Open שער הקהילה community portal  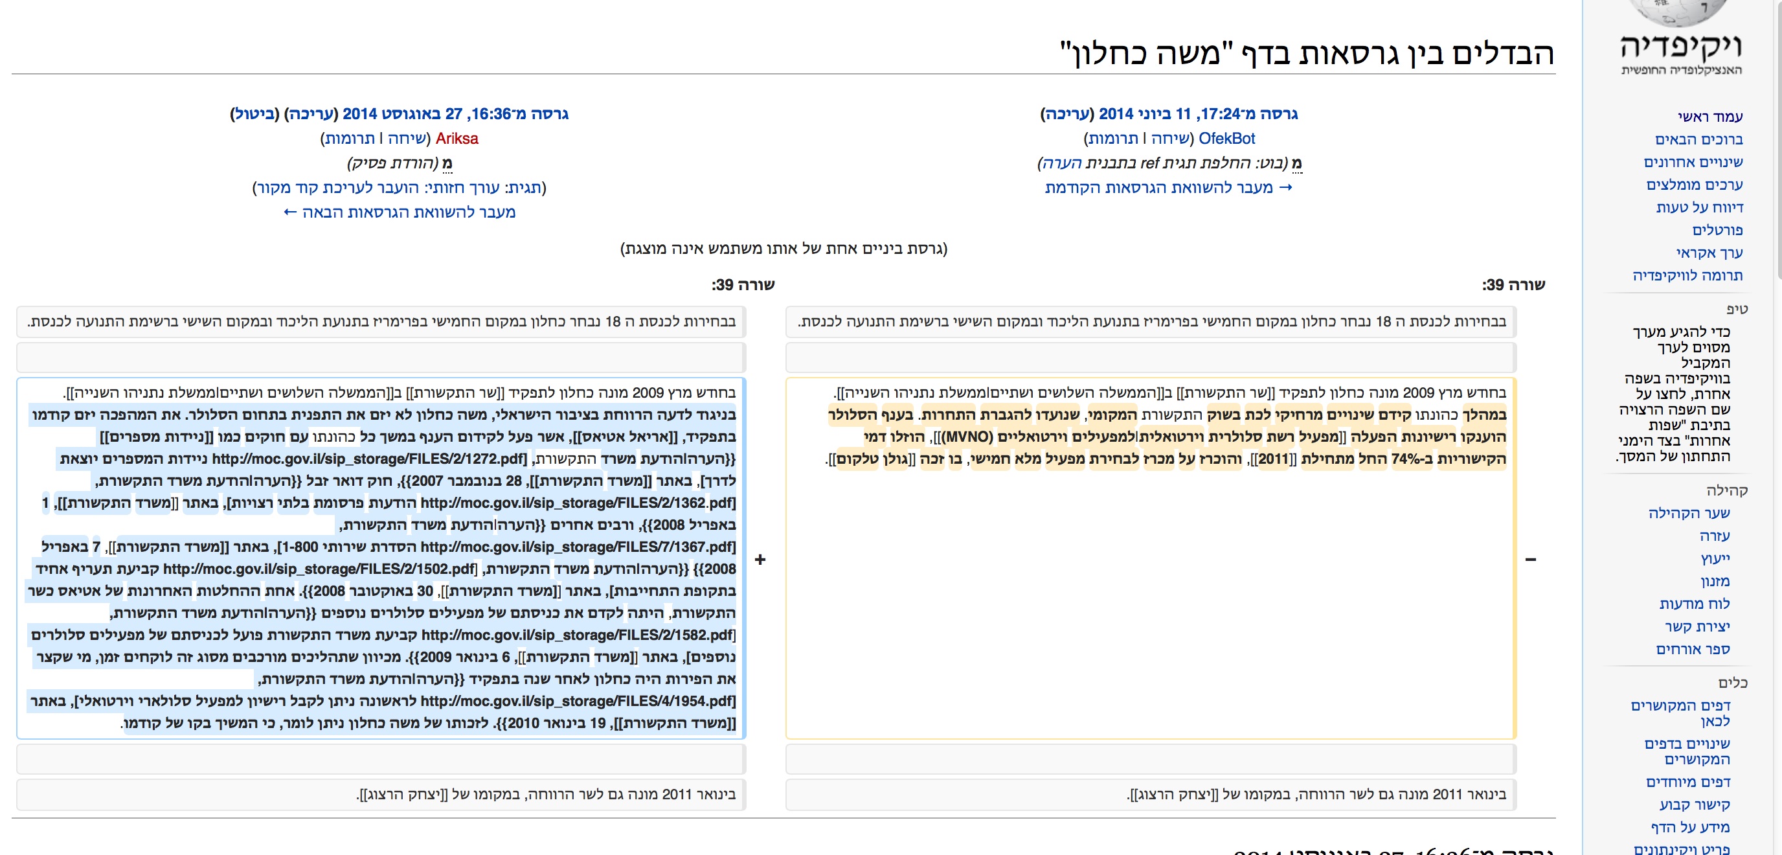pyautogui.click(x=1689, y=513)
